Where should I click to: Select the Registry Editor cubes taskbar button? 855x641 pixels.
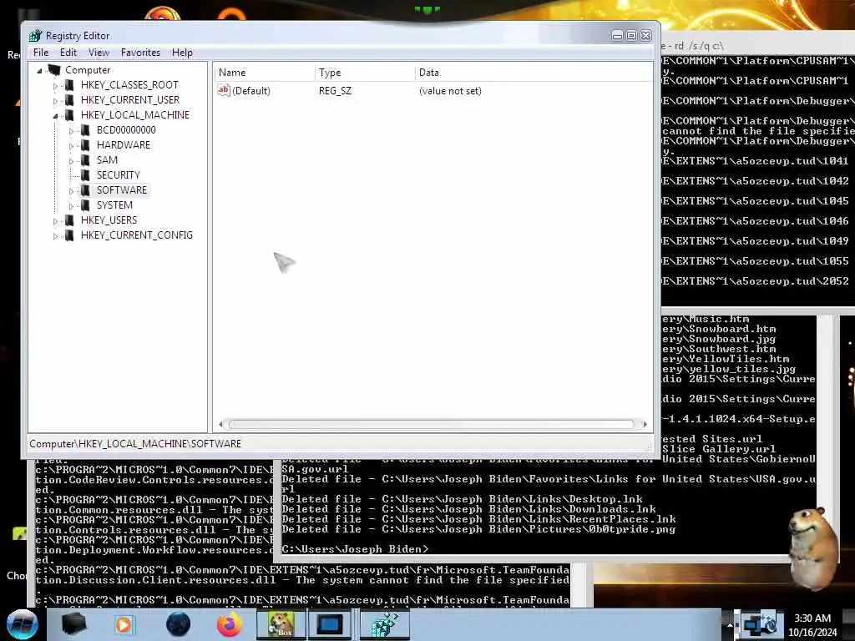[384, 624]
